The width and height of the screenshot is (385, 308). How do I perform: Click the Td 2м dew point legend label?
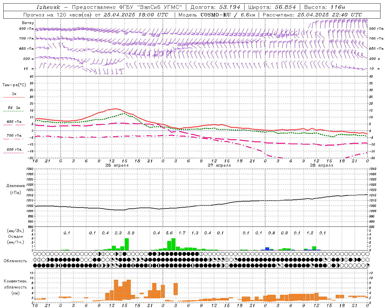click(x=14, y=108)
